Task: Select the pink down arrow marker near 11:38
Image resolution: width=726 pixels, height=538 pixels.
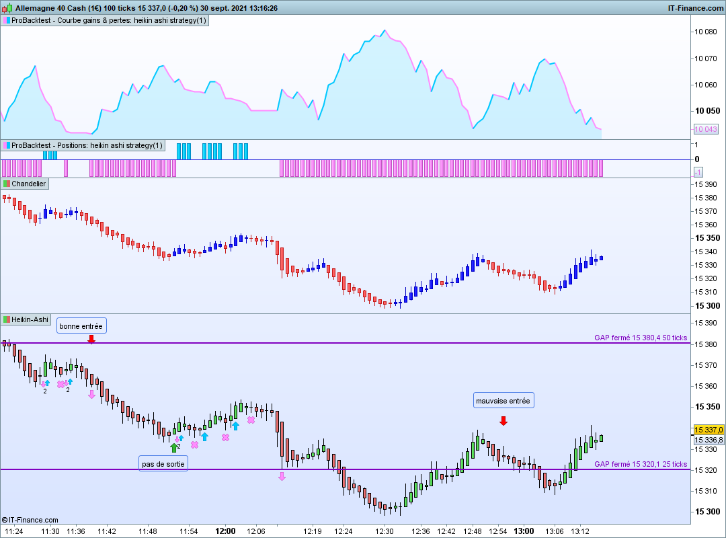Action: pos(91,394)
